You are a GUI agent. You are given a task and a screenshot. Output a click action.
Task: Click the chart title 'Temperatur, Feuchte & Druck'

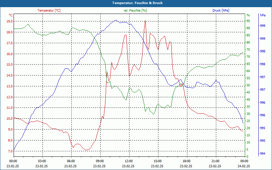(x=137, y=3)
